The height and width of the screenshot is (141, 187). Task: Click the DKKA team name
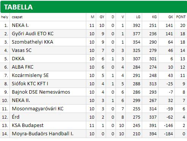18,59
